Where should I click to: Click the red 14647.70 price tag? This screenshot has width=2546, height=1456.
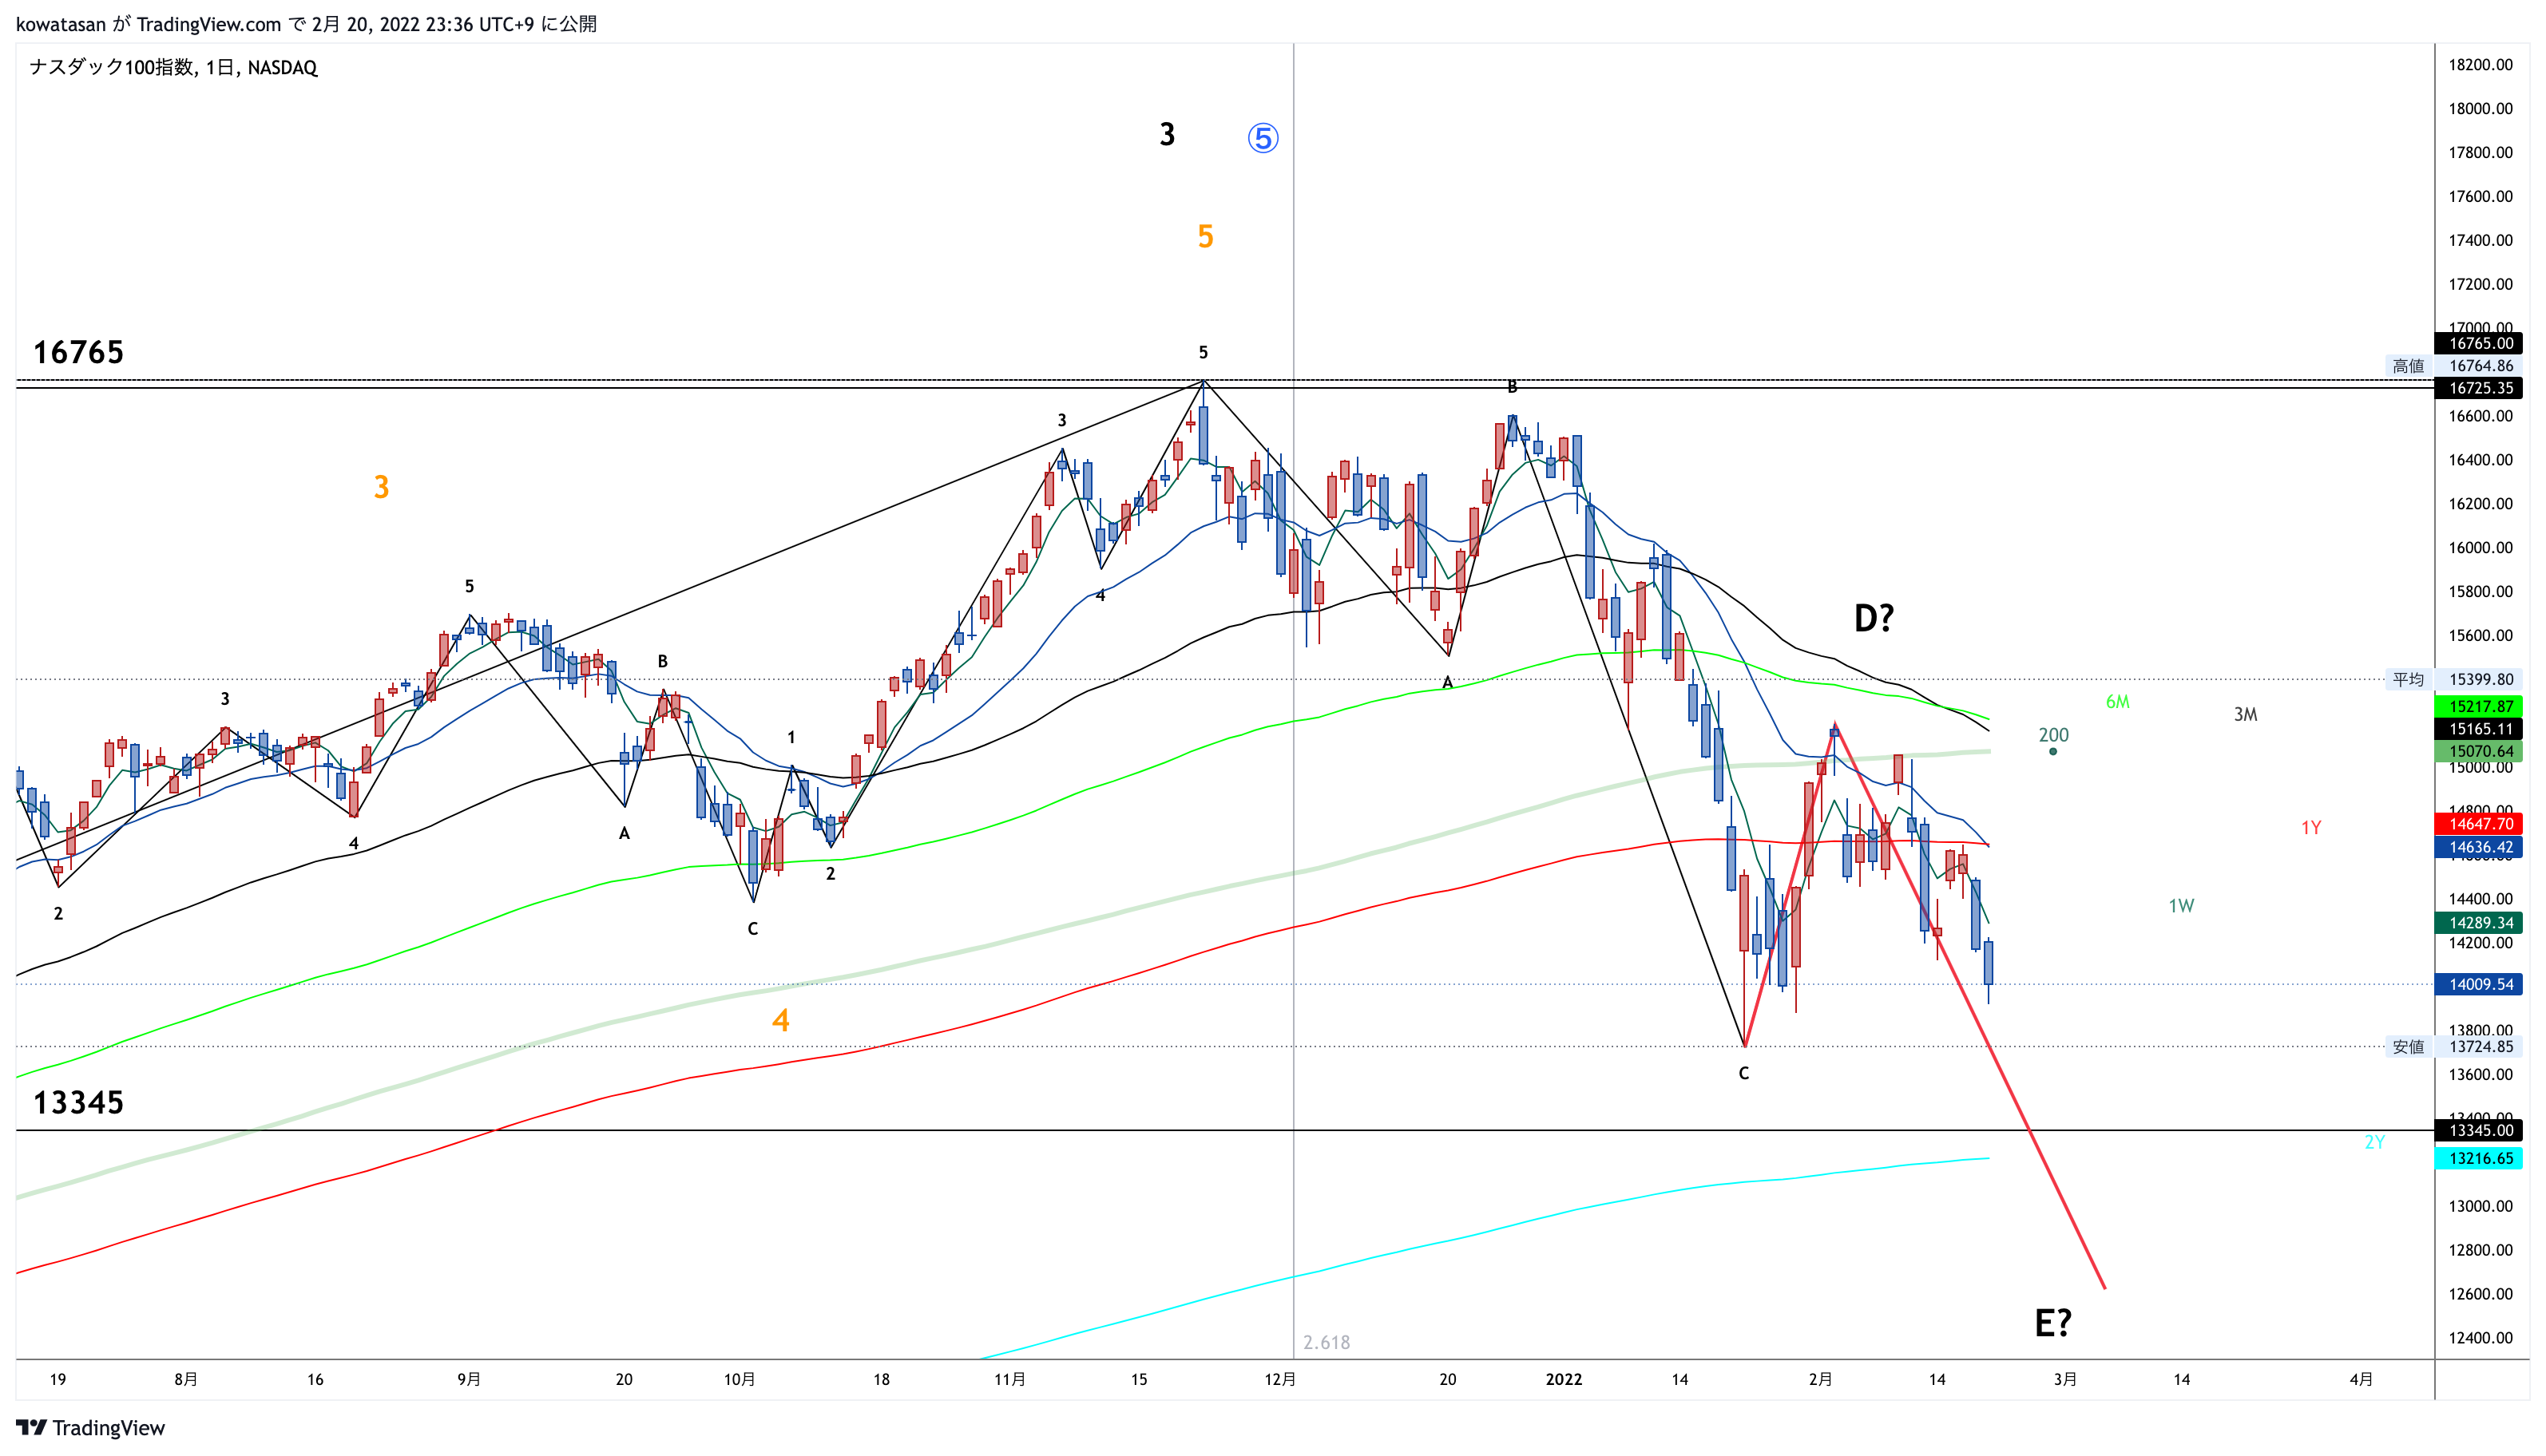click(2480, 824)
